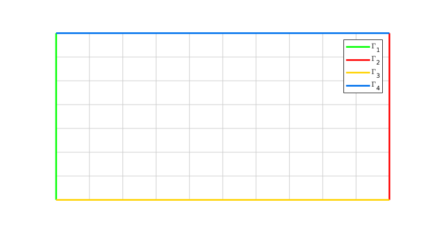Viewport: 430px width, 242px height.
Task: Click the blue Γ4 line sample in legend
Action: click(358, 85)
